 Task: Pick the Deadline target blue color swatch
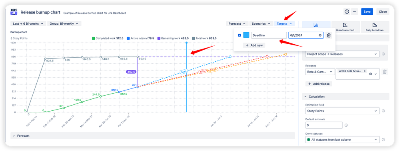246,35
